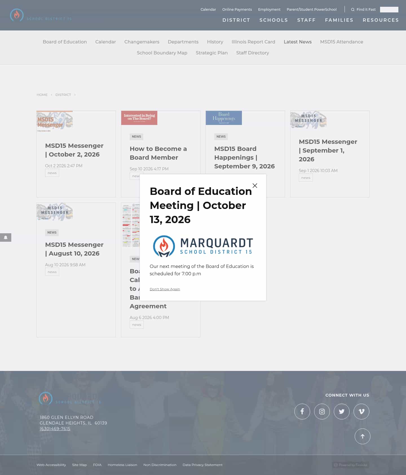406x475 pixels.
Task: Open MSD15 Messenger September 1, 2026 article
Action: point(328,150)
